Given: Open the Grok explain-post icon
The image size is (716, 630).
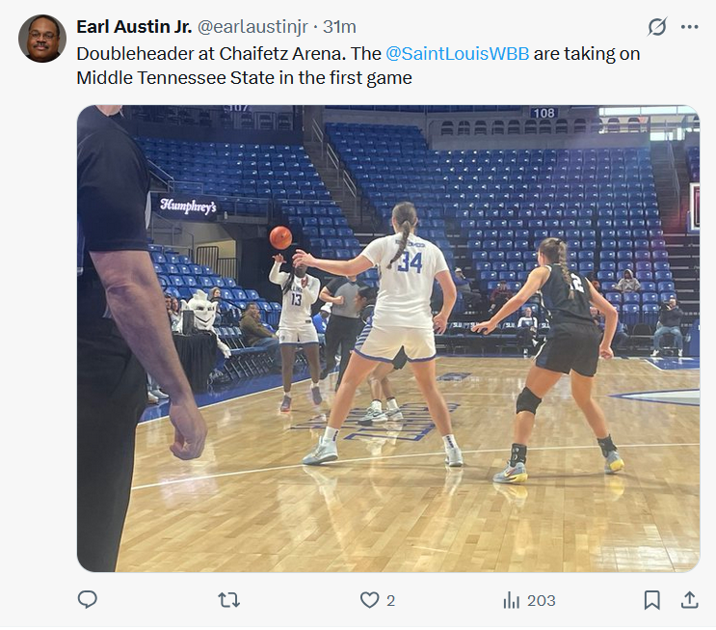Looking at the screenshot, I should pyautogui.click(x=657, y=27).
